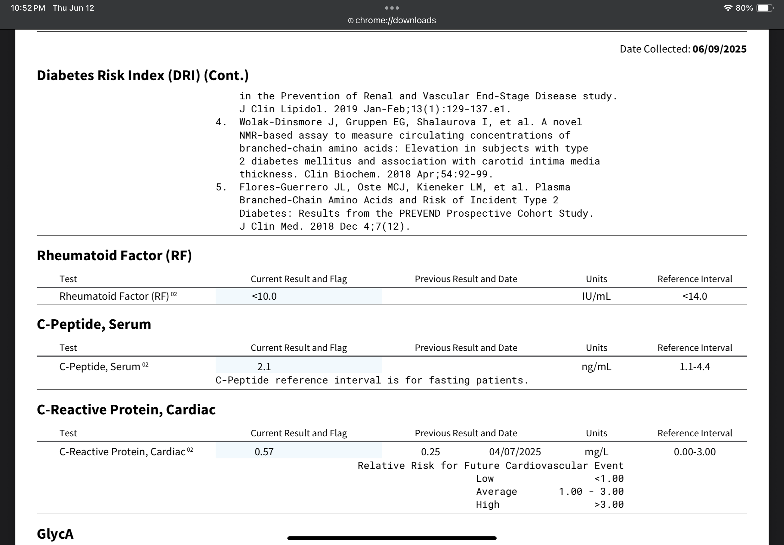The width and height of the screenshot is (784, 545).
Task: Tap the 80% battery percentage
Action: click(x=744, y=8)
